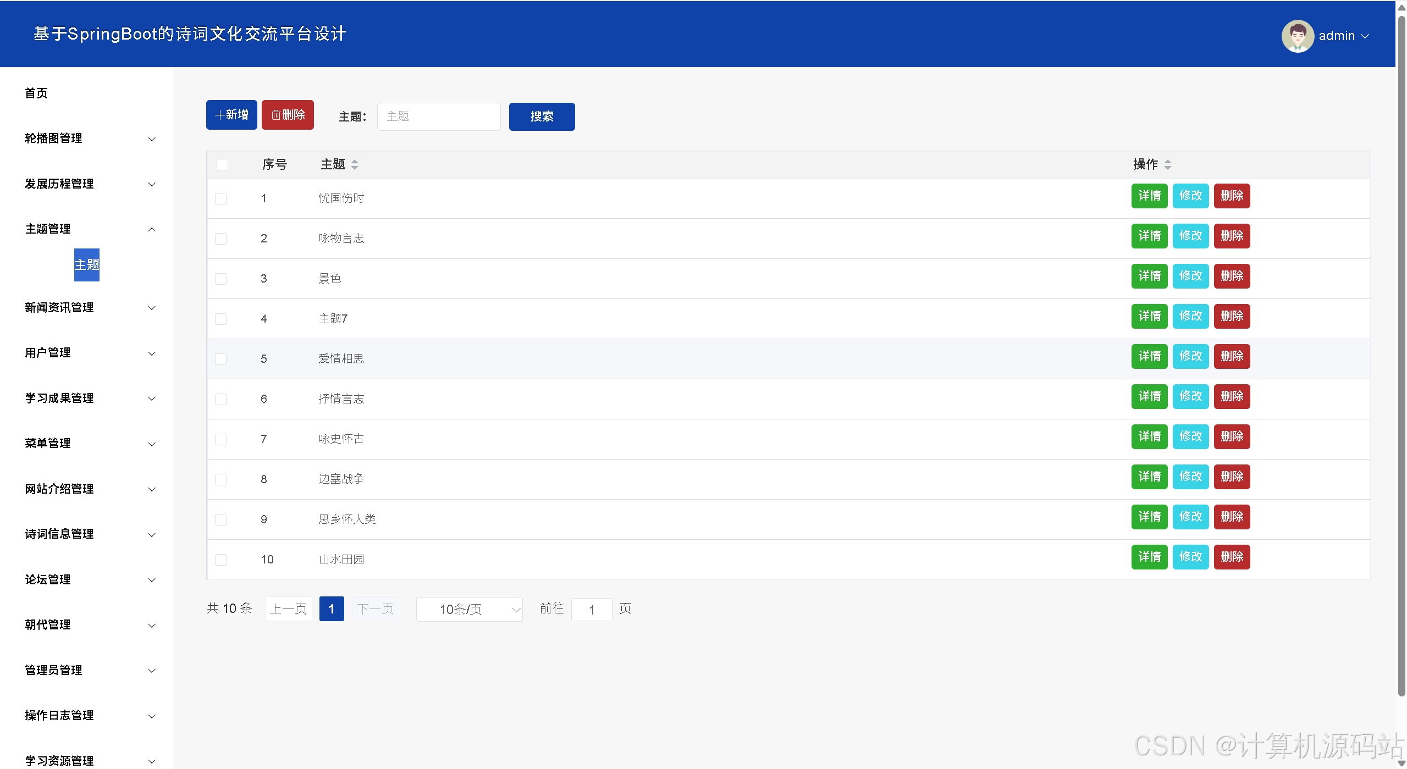Check the box for row 主题7
The height and width of the screenshot is (769, 1407).
pos(220,319)
